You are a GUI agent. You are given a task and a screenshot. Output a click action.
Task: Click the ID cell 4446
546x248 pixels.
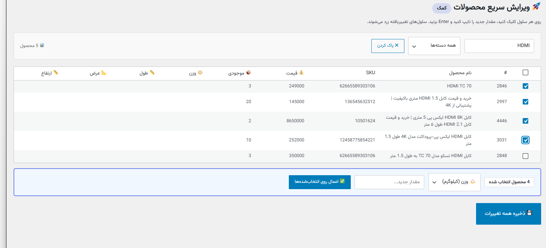pyautogui.click(x=502, y=121)
